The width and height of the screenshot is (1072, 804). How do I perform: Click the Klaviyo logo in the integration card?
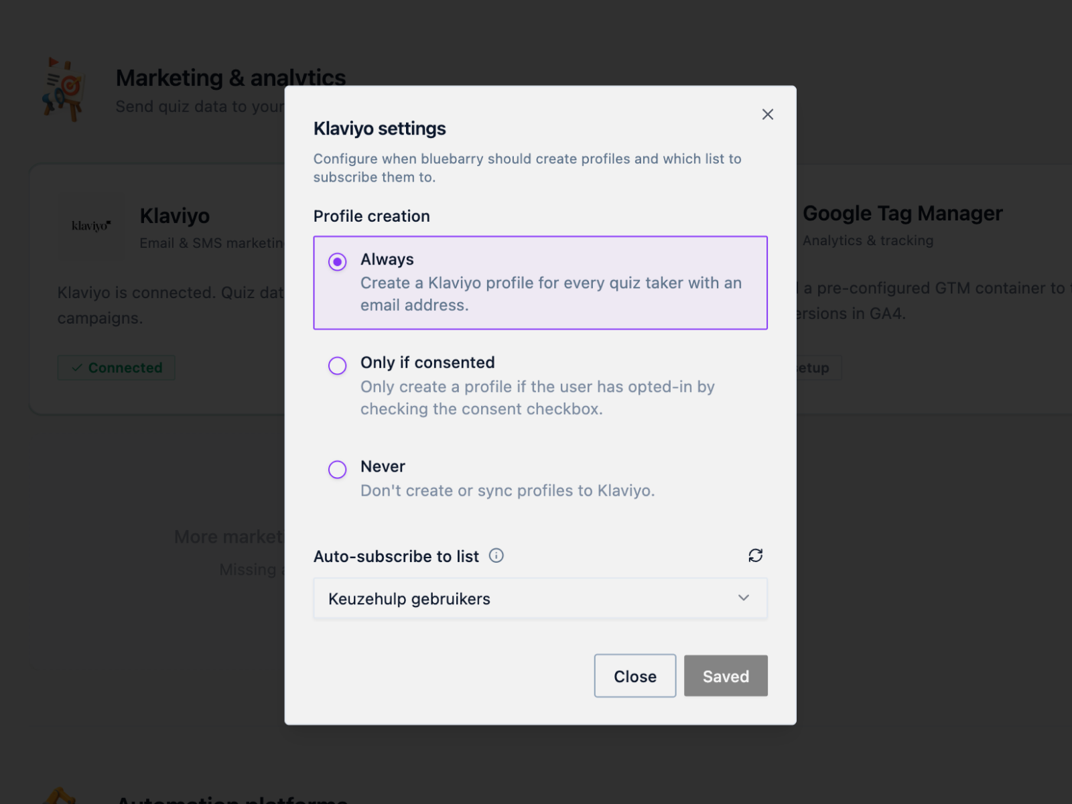[x=91, y=226]
